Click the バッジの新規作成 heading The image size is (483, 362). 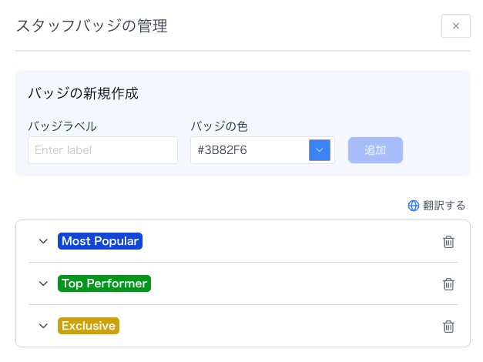(x=83, y=94)
